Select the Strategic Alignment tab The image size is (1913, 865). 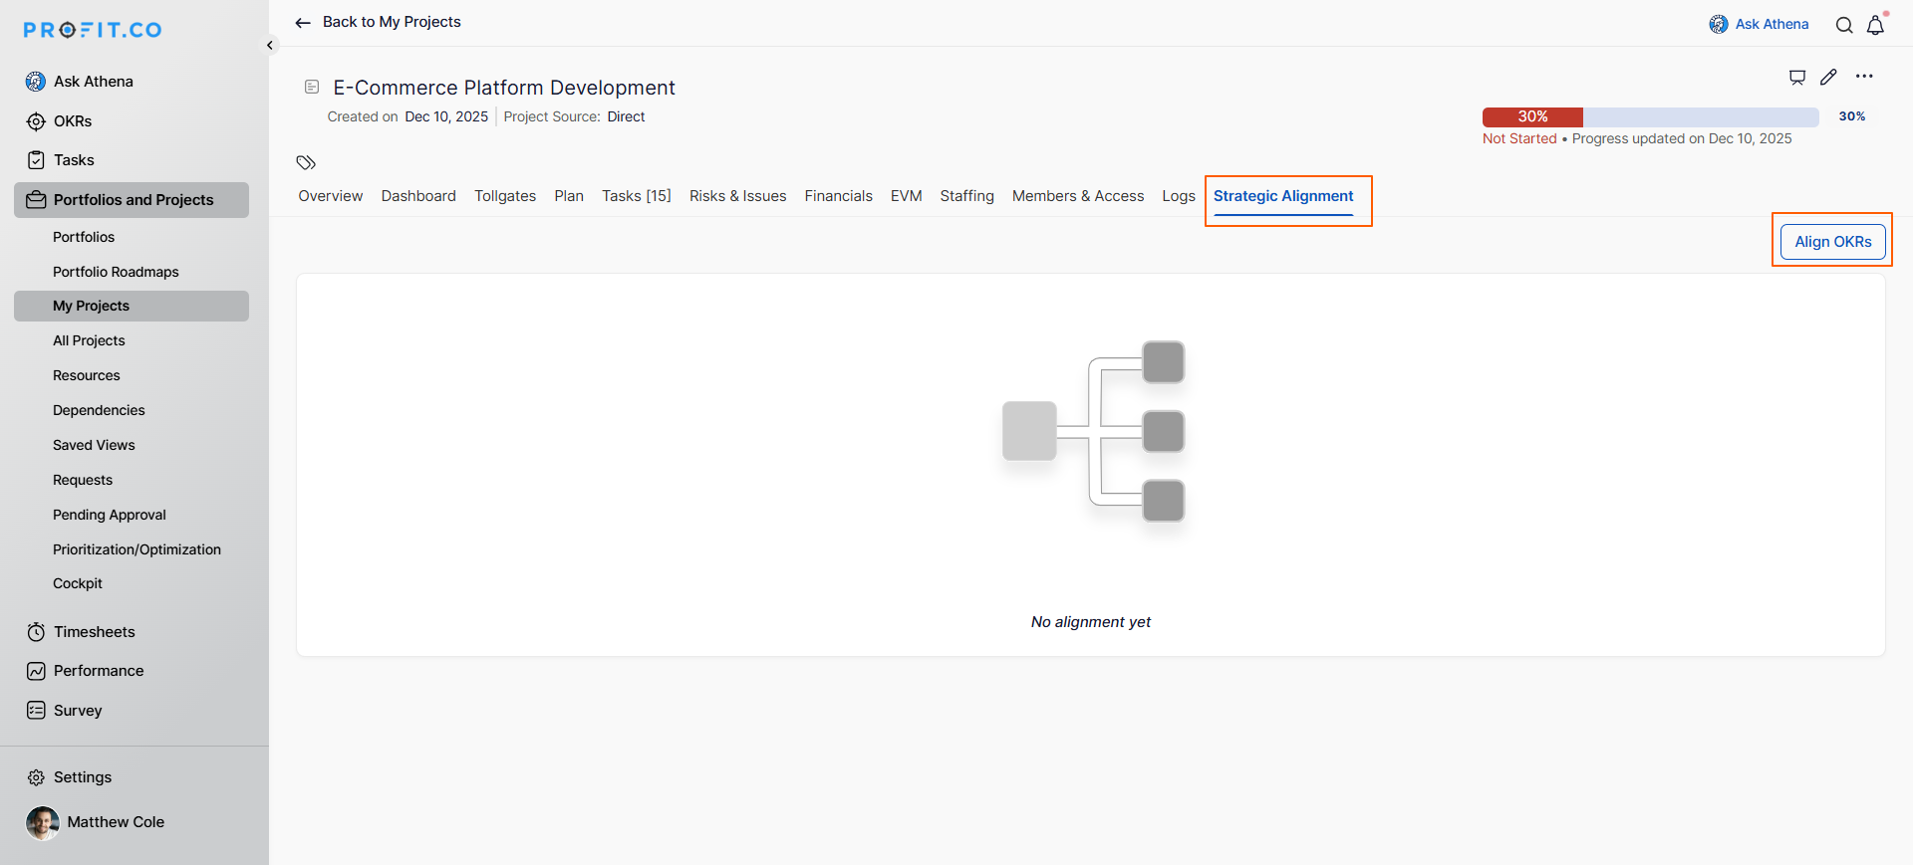[1283, 196]
